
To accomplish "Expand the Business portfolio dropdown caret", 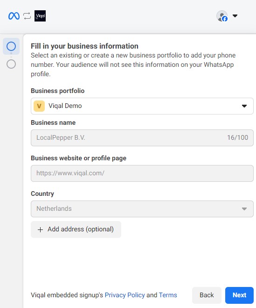I will (x=244, y=106).
